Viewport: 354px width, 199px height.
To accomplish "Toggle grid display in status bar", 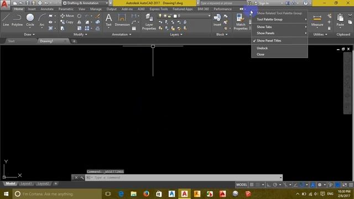I will (252, 185).
